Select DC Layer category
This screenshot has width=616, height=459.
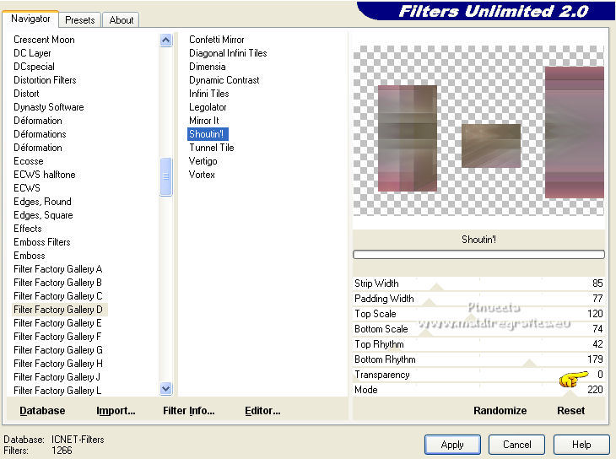coord(32,53)
